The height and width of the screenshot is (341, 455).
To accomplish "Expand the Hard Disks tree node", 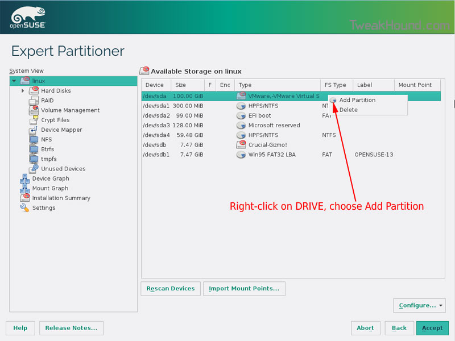I will pos(23,91).
